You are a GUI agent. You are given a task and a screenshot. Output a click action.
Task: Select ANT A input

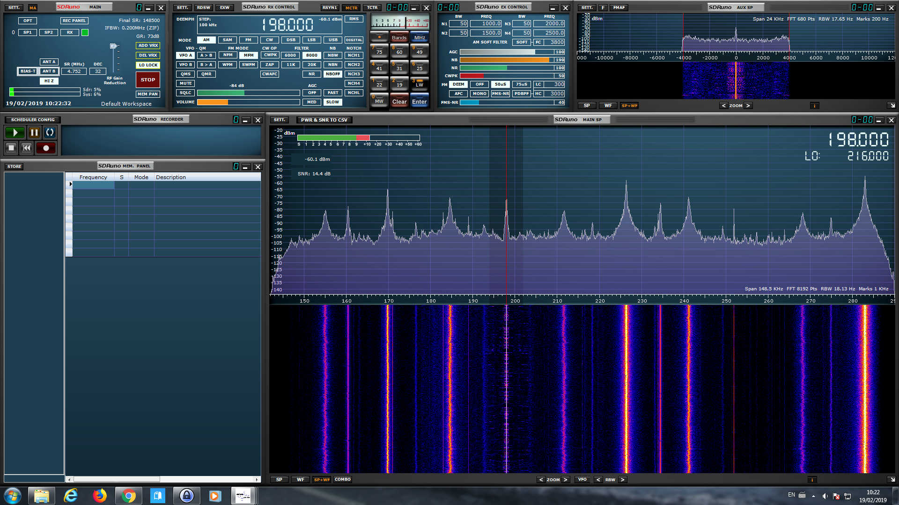tap(49, 62)
